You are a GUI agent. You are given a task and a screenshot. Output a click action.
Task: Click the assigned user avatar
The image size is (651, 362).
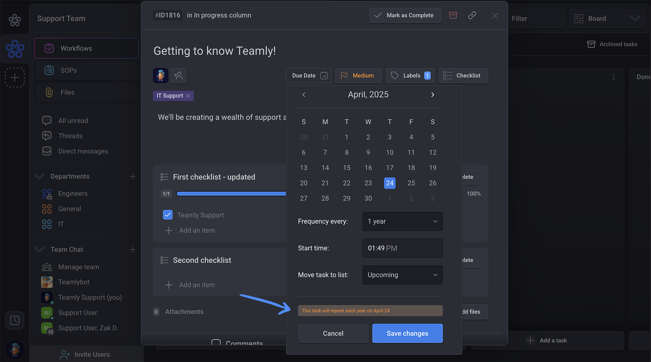161,76
